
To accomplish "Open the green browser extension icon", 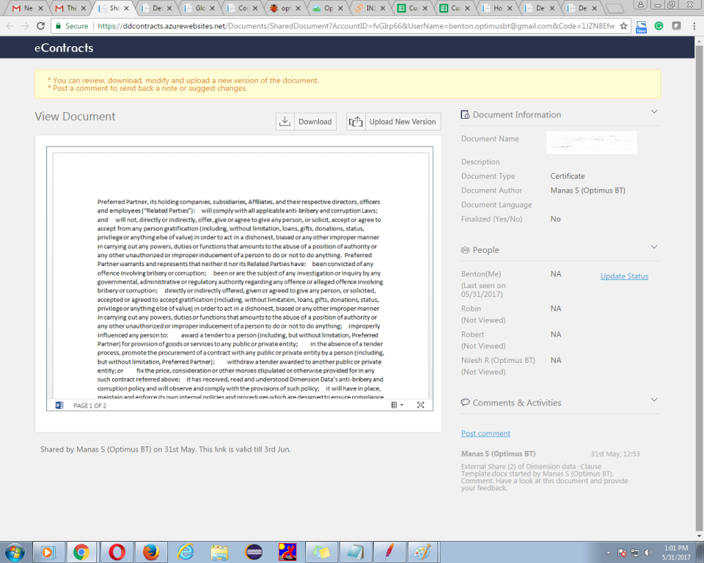I will tap(658, 24).
